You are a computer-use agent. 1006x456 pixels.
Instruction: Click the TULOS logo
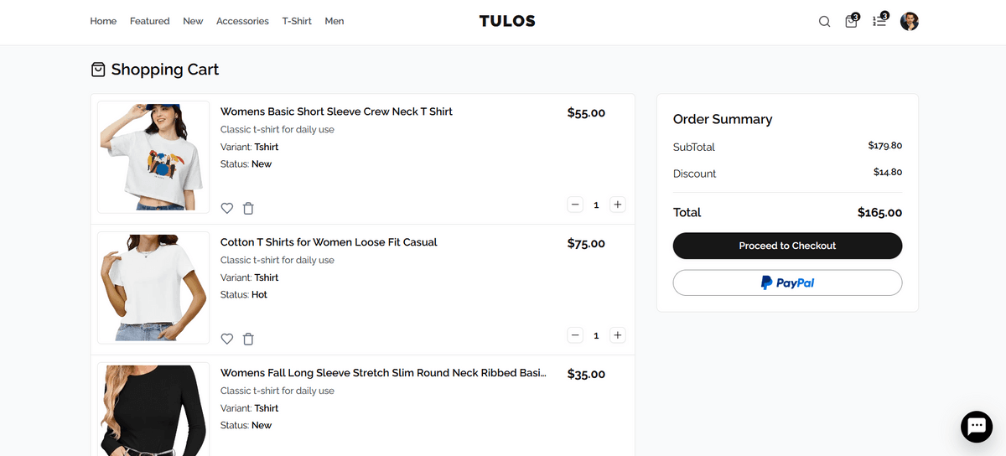click(507, 21)
